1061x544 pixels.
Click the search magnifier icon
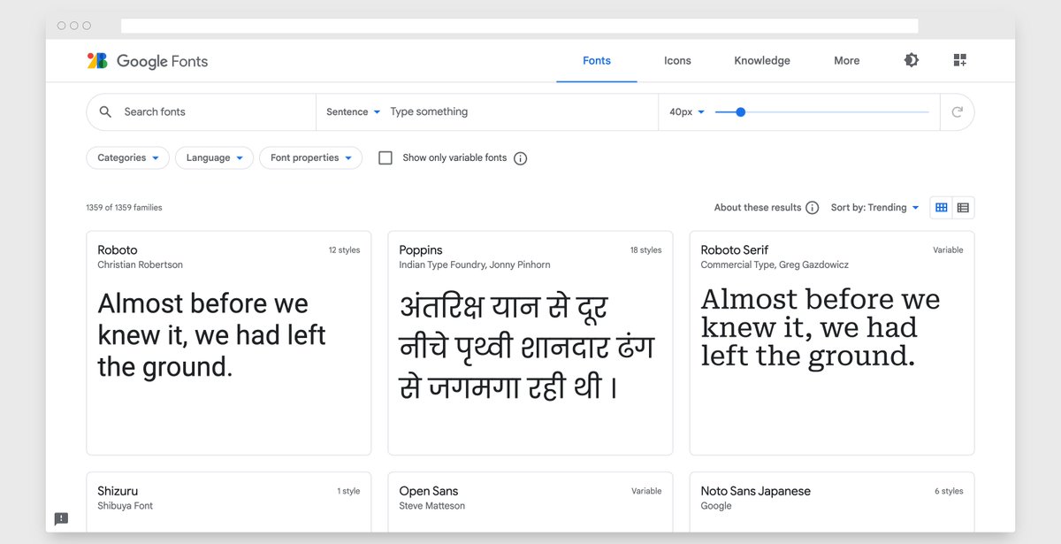tap(105, 111)
